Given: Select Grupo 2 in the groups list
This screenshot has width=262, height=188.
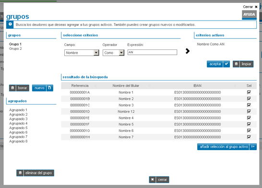Looking at the screenshot, I should (x=15, y=48).
